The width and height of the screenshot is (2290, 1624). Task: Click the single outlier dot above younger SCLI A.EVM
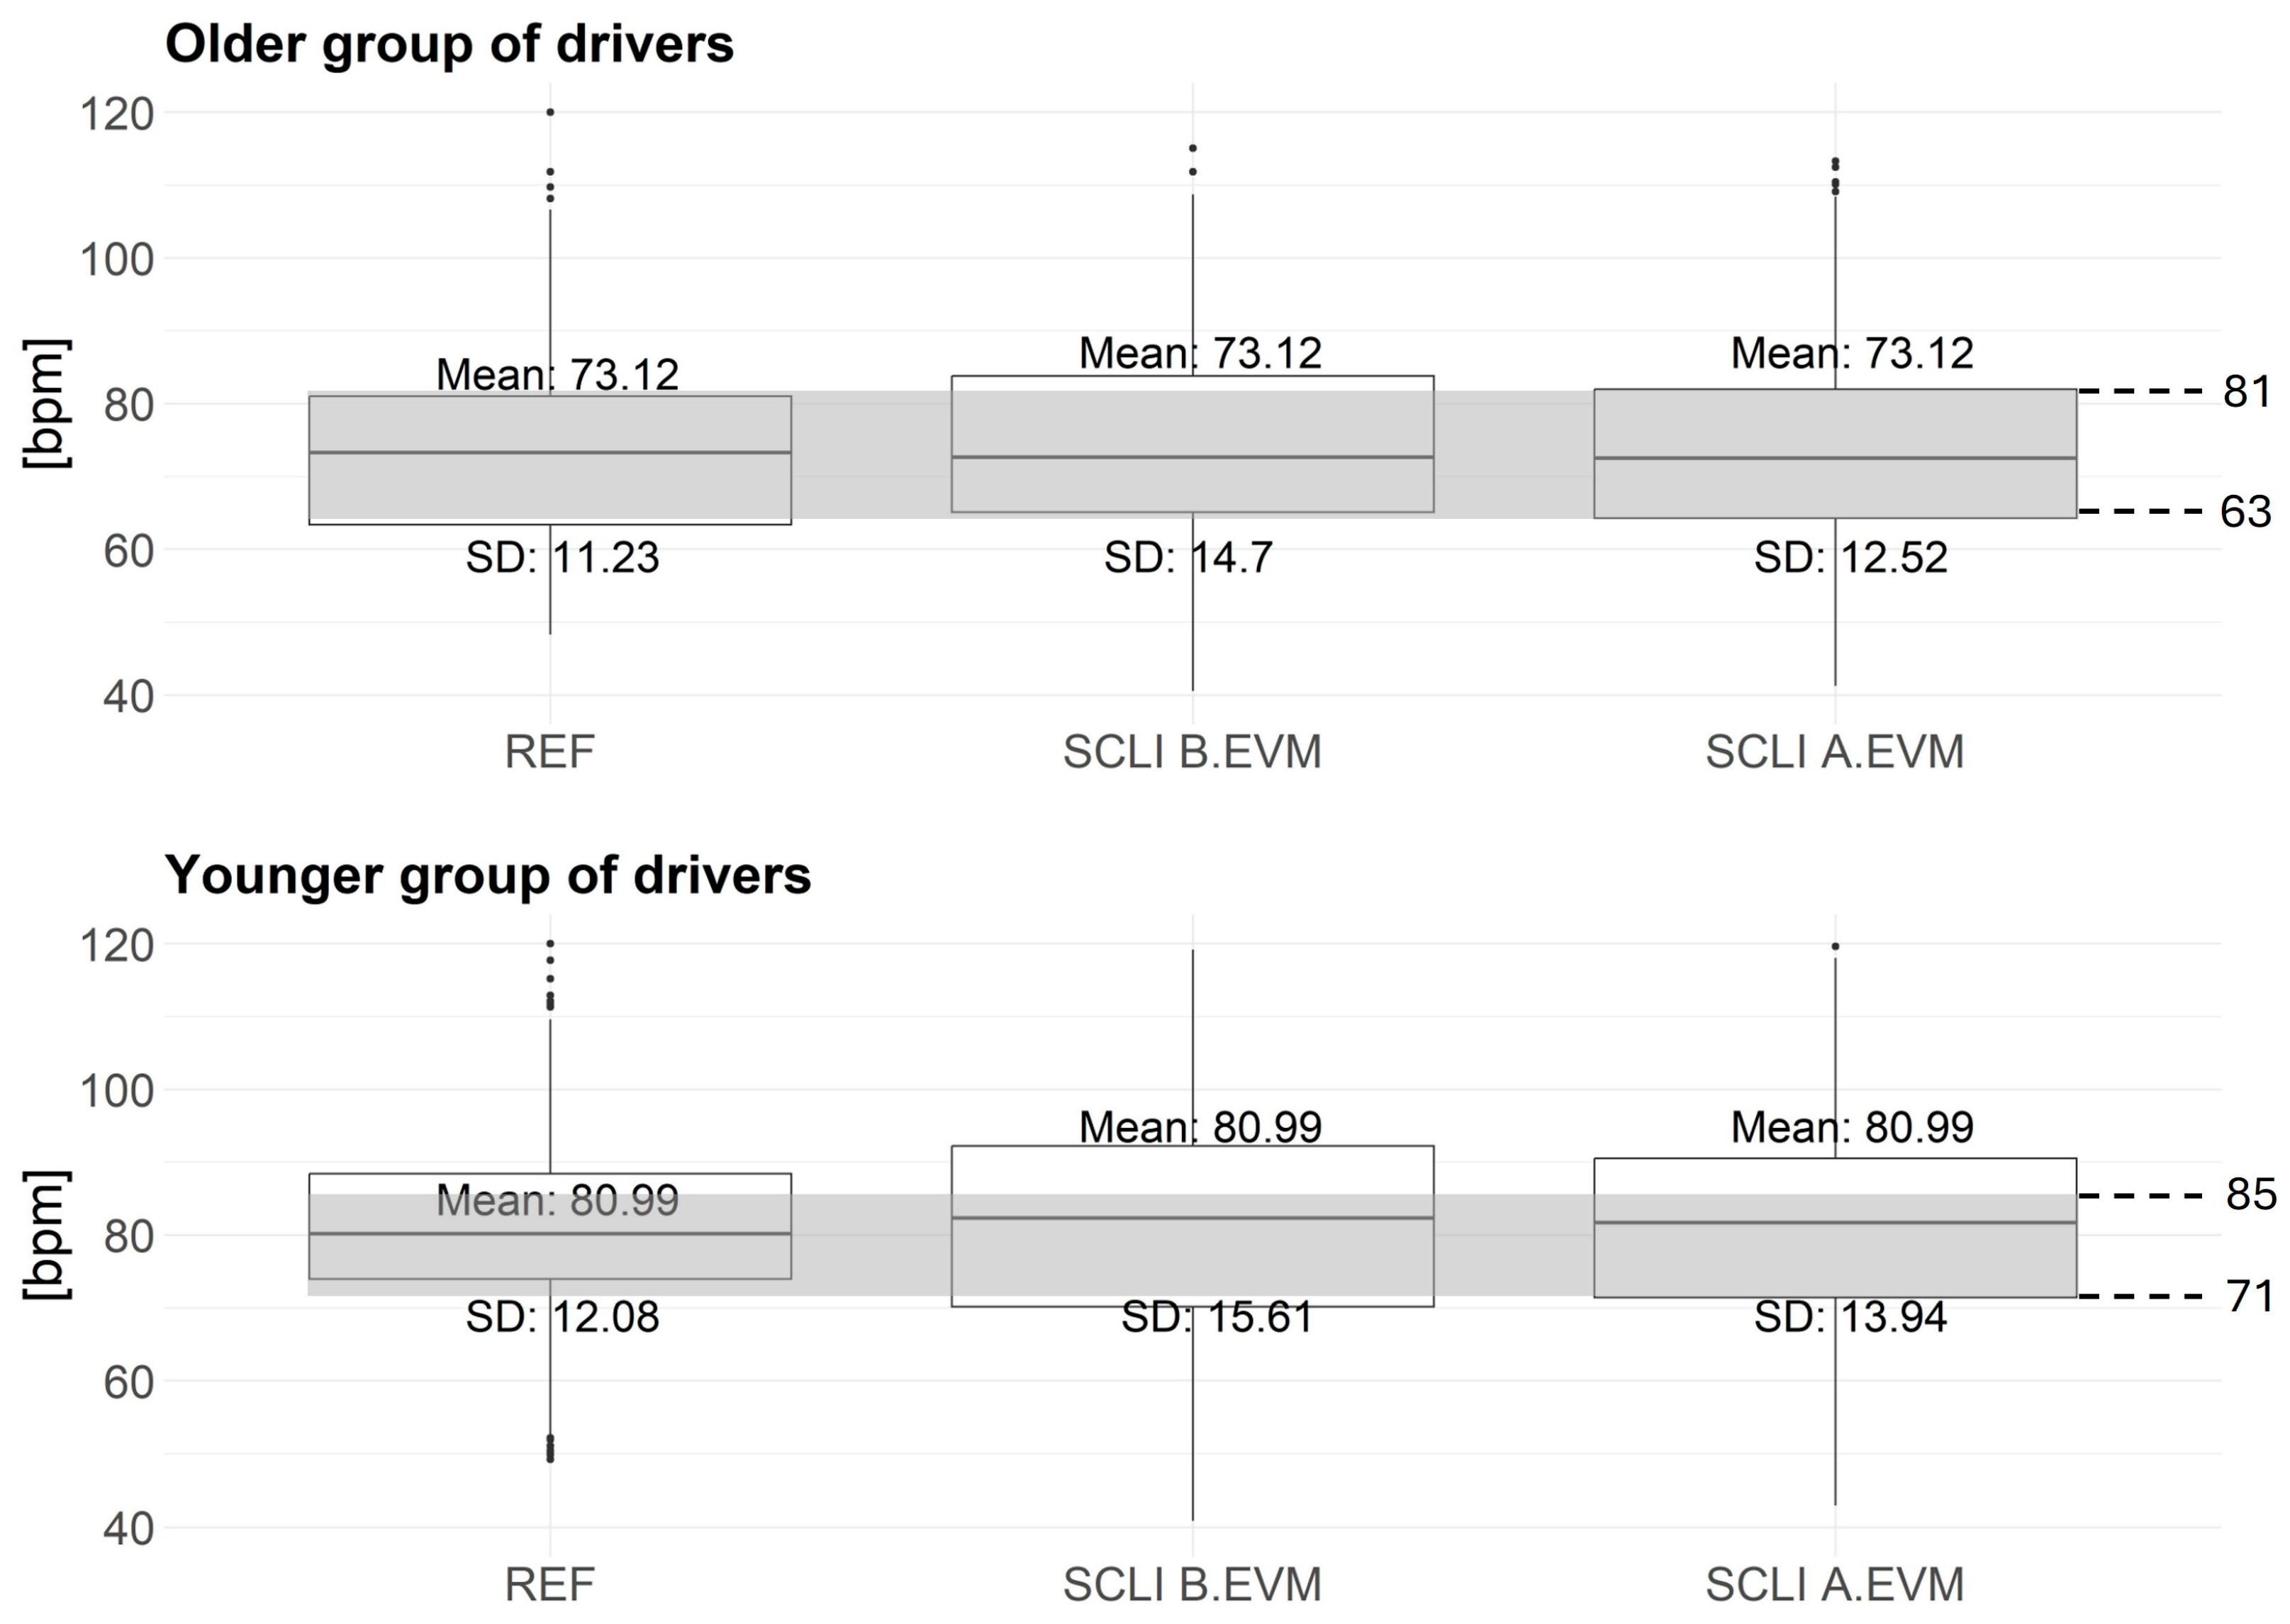click(1835, 946)
